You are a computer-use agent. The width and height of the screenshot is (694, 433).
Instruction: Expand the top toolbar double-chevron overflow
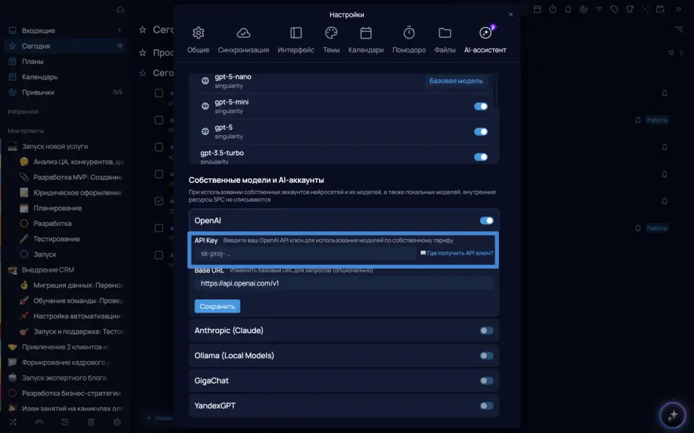coord(678,9)
